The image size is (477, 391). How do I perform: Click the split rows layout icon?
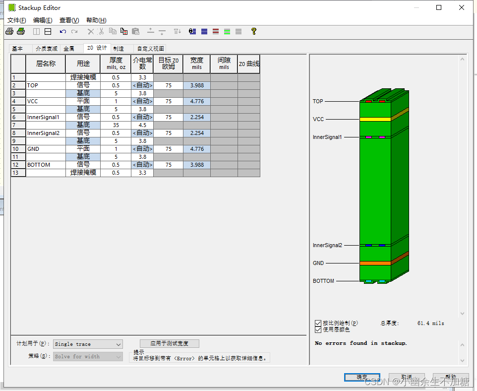click(48, 31)
